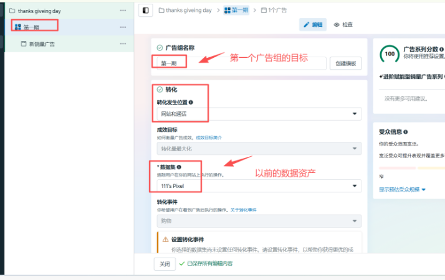Click green check icon beside 转化
Screen dimensions: 445x280
[160, 90]
